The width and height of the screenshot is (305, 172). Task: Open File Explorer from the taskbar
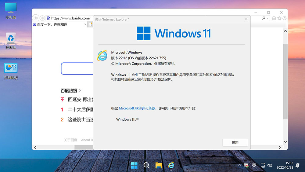[159, 165]
